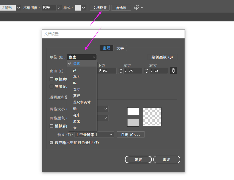Open the 文档设置 toolbar button
234x180 pixels.
(x=100, y=8)
